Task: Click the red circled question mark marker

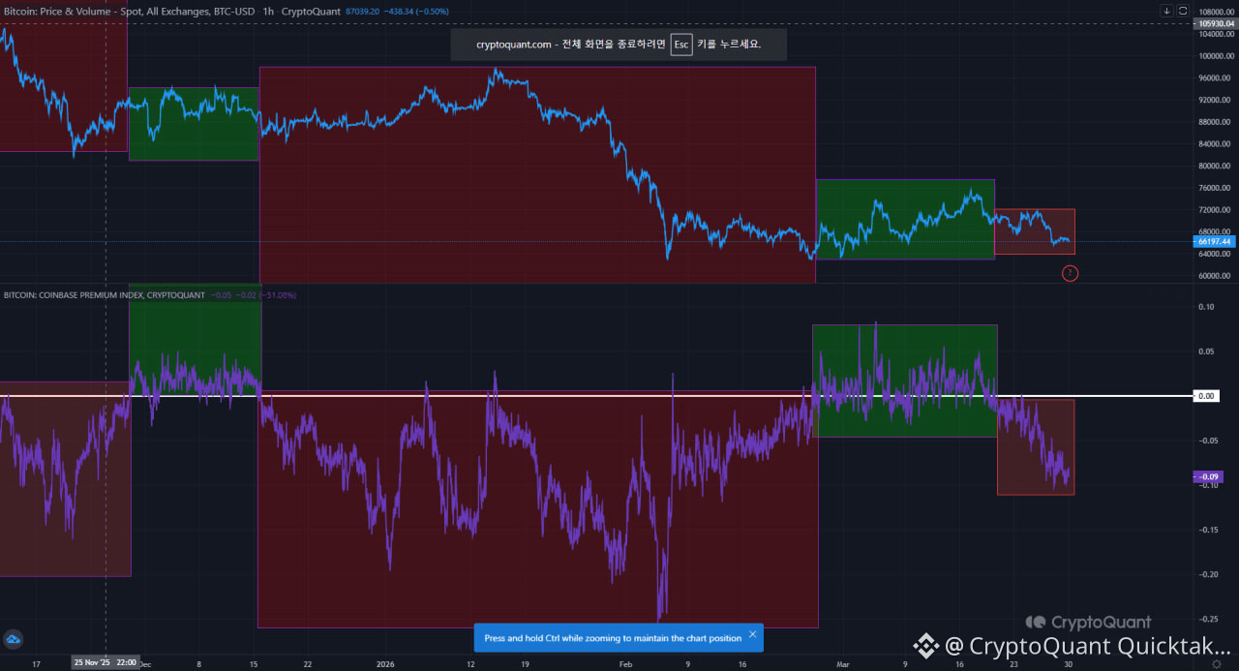Action: tap(1070, 274)
